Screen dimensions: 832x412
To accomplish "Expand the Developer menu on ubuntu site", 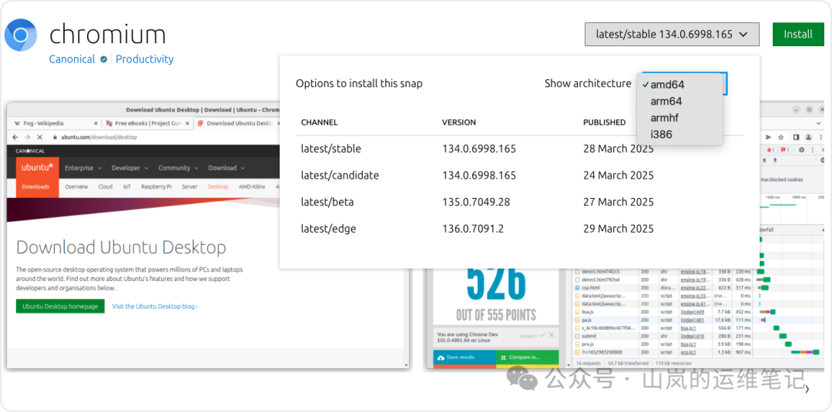I will tap(129, 168).
